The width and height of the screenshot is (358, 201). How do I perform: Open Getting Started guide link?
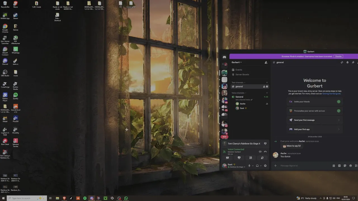(331, 94)
